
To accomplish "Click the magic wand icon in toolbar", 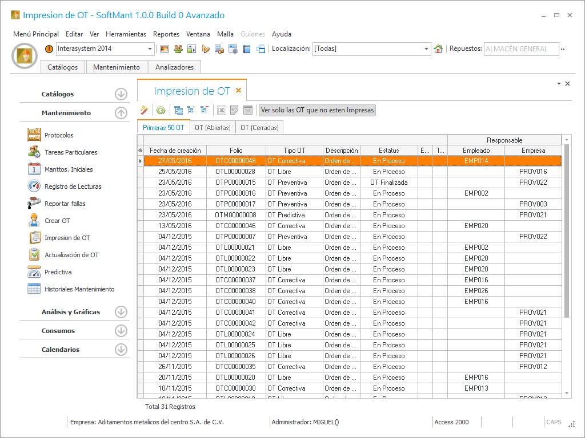I will (144, 110).
